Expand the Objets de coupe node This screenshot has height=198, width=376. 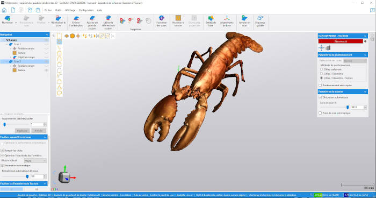[11, 58]
